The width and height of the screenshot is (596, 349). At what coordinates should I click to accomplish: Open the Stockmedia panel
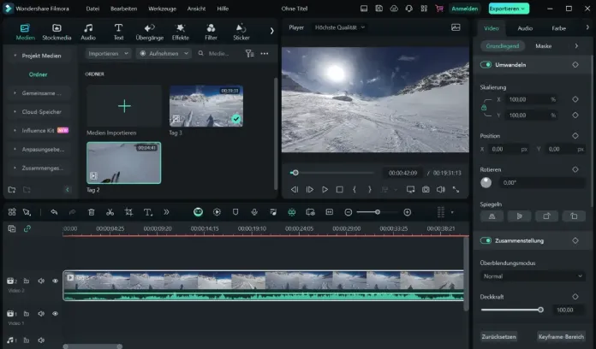point(57,32)
